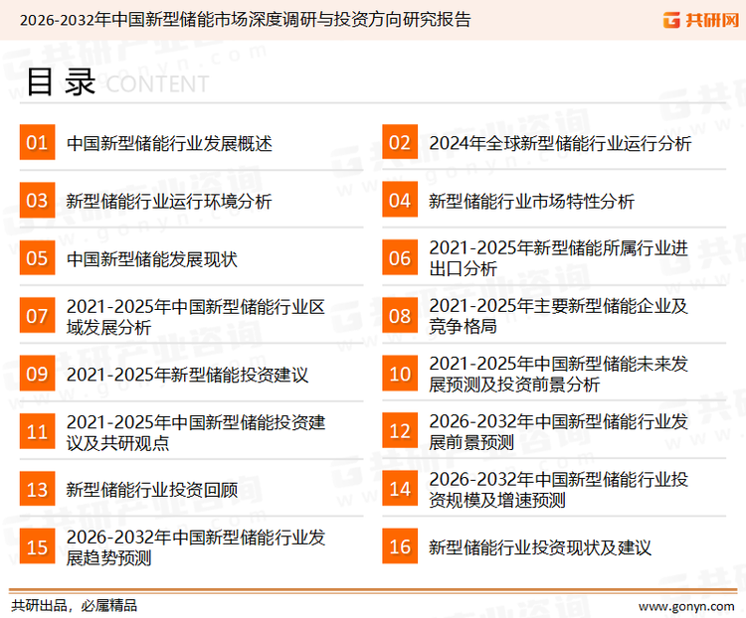Select chapter 新型储能行业运行环境分析
Viewport: 746px width, 618px height.
(x=169, y=201)
